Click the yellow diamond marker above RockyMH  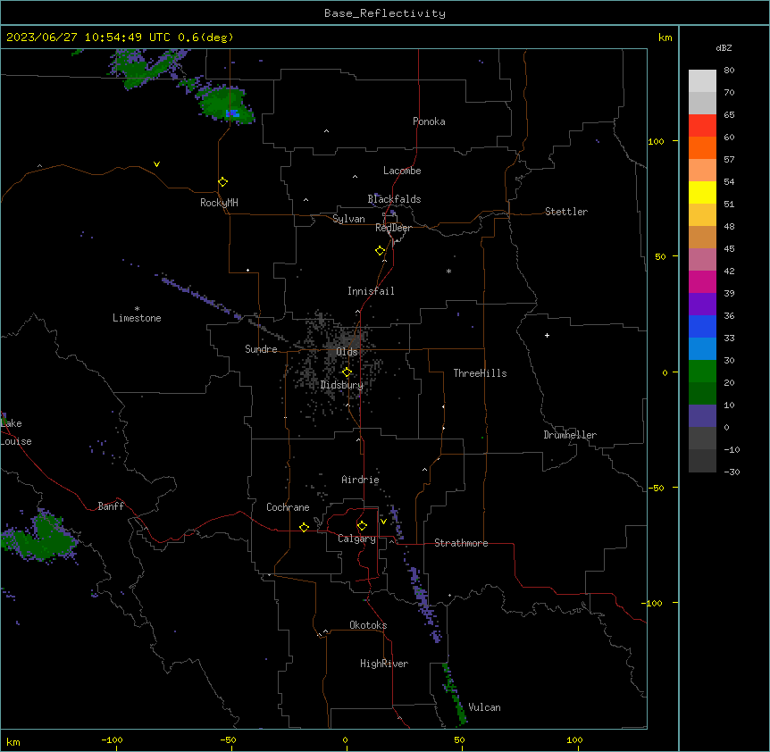click(x=222, y=181)
